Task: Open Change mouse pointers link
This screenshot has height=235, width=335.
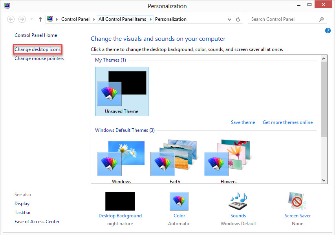Action: [39, 58]
